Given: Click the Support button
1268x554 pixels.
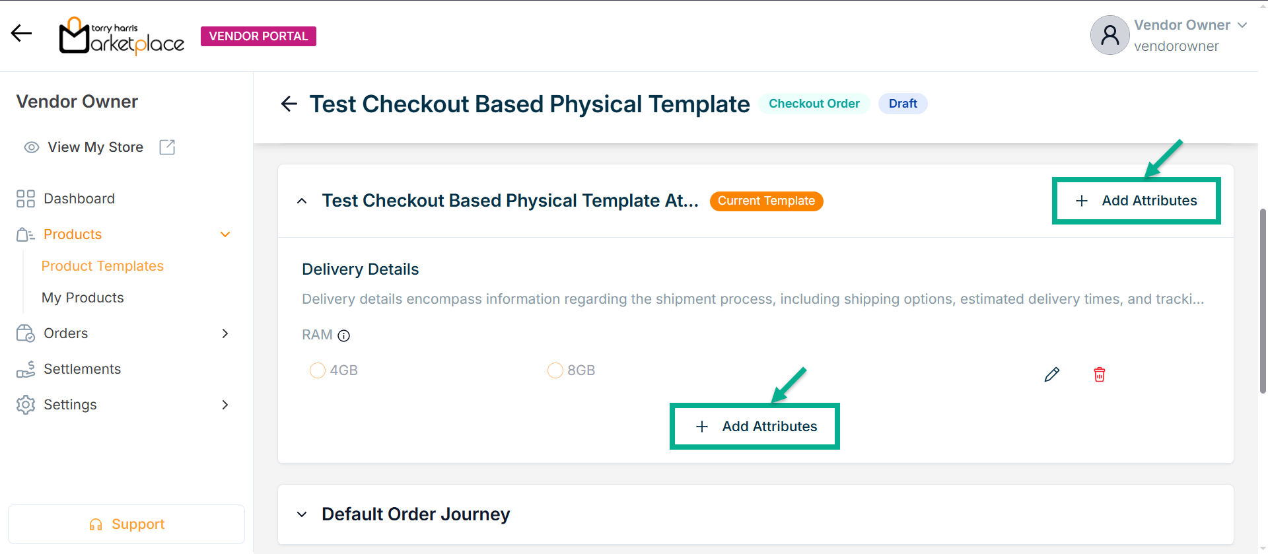Looking at the screenshot, I should pos(126,524).
